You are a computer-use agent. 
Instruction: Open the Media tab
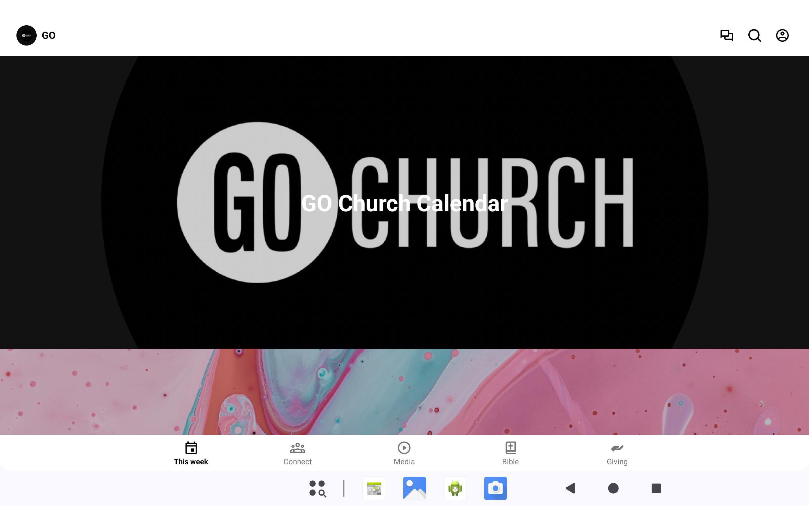[404, 454]
